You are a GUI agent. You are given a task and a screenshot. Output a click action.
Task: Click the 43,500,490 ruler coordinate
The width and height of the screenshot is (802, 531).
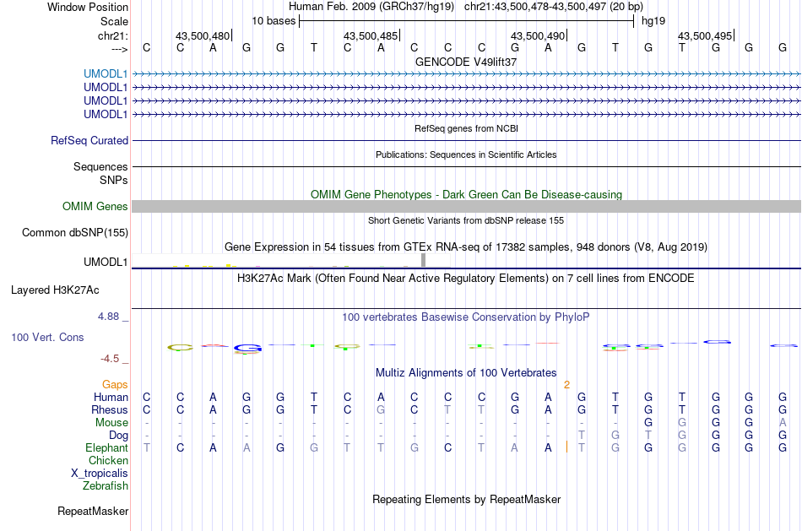pyautogui.click(x=538, y=35)
